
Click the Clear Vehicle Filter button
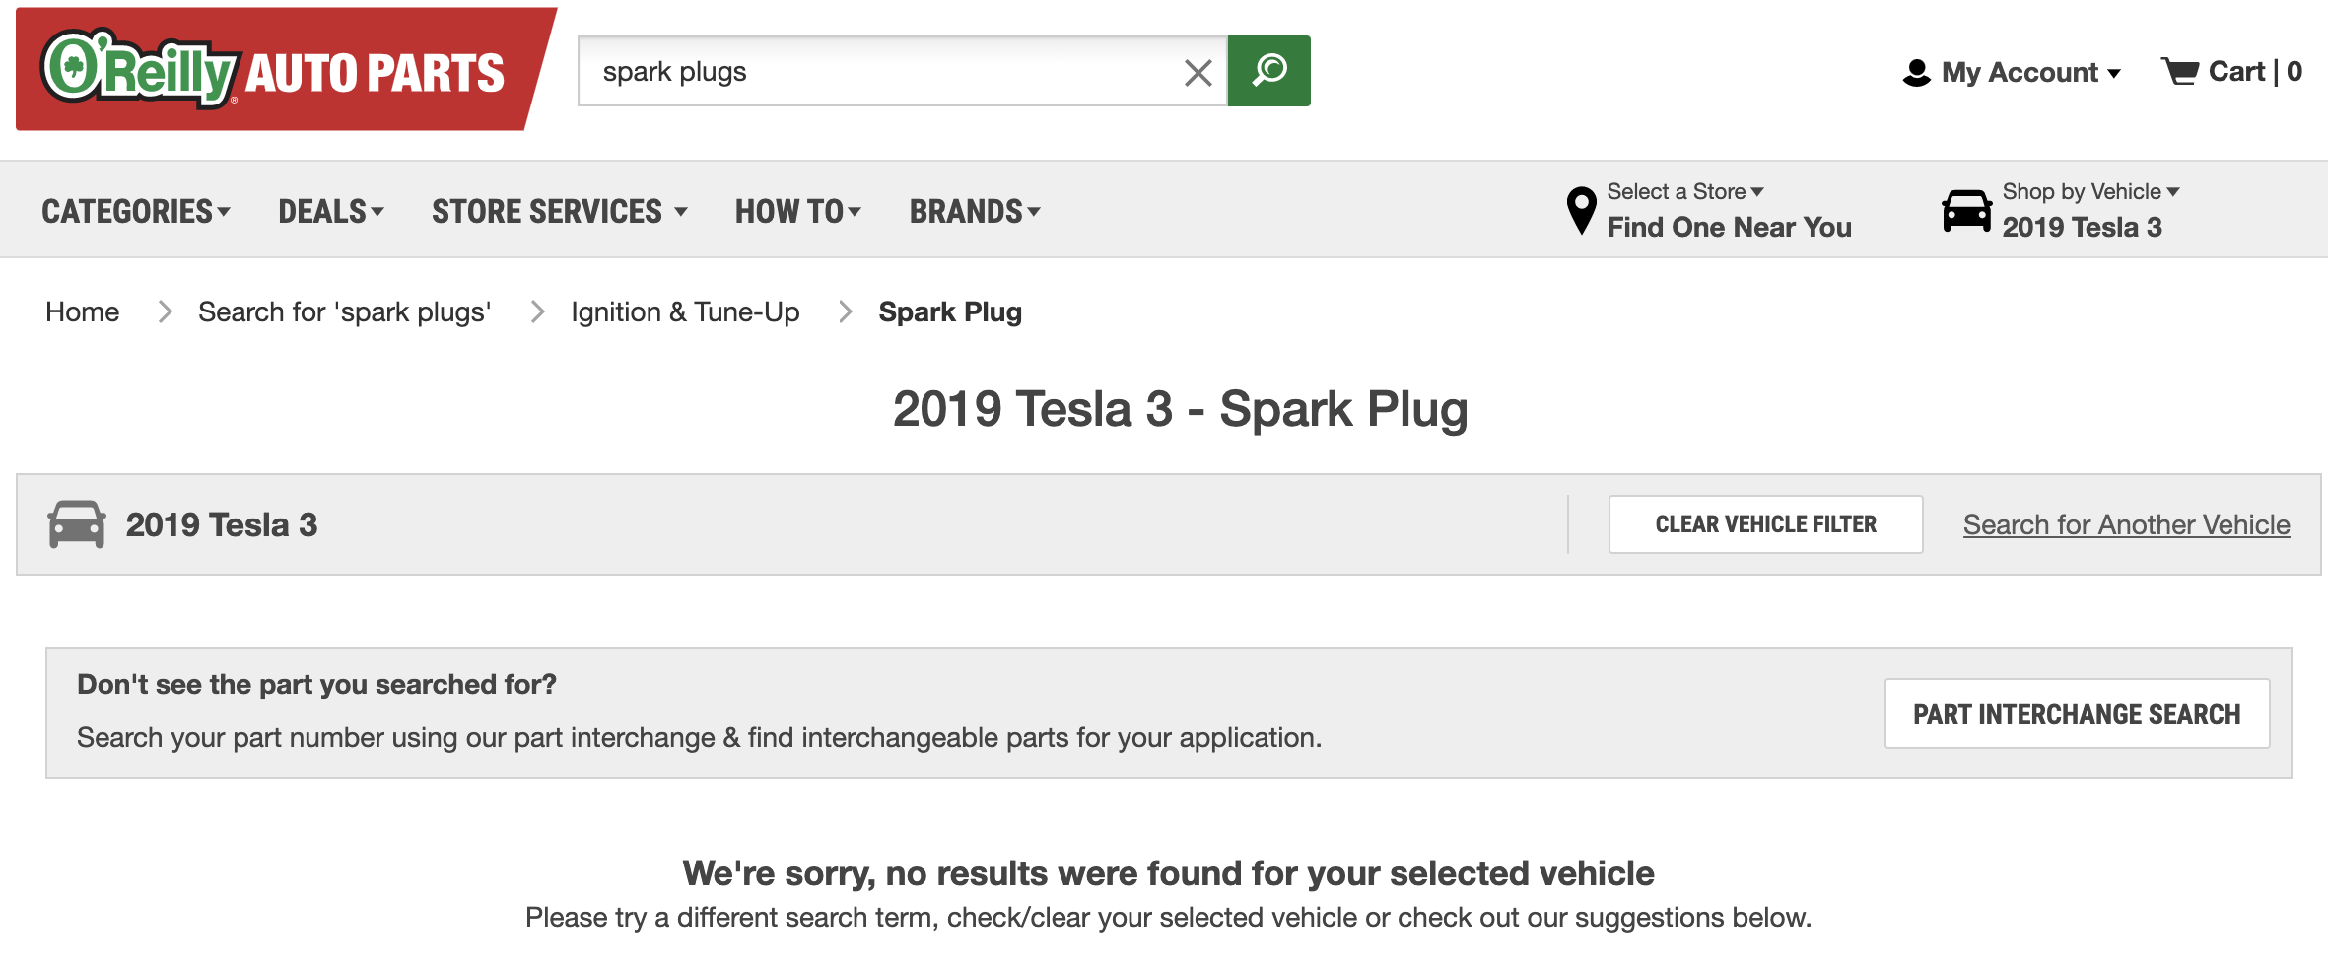(1765, 524)
